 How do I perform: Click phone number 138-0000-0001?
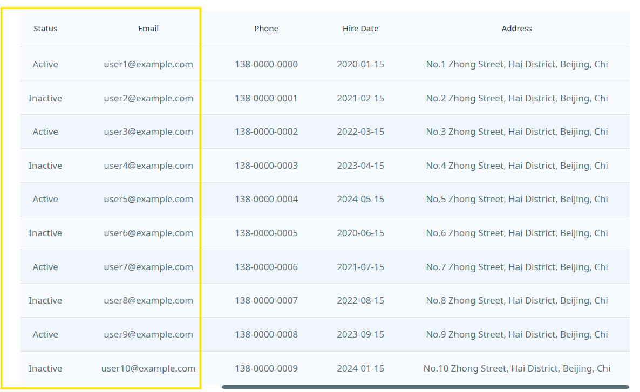[x=266, y=98]
